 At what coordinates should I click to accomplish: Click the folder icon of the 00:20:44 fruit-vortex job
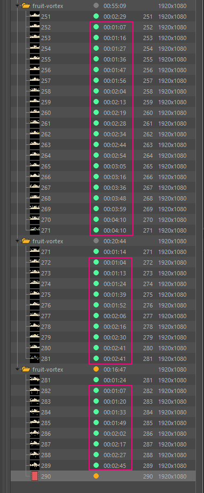tap(26, 241)
